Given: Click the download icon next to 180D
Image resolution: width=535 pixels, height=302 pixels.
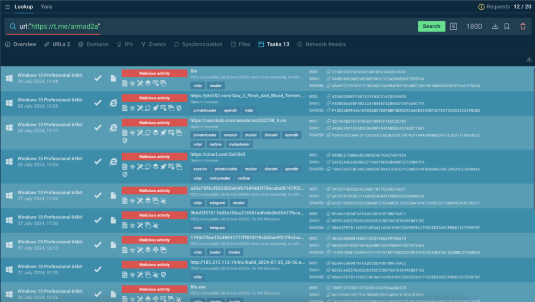Looking at the screenshot, I should (495, 26).
